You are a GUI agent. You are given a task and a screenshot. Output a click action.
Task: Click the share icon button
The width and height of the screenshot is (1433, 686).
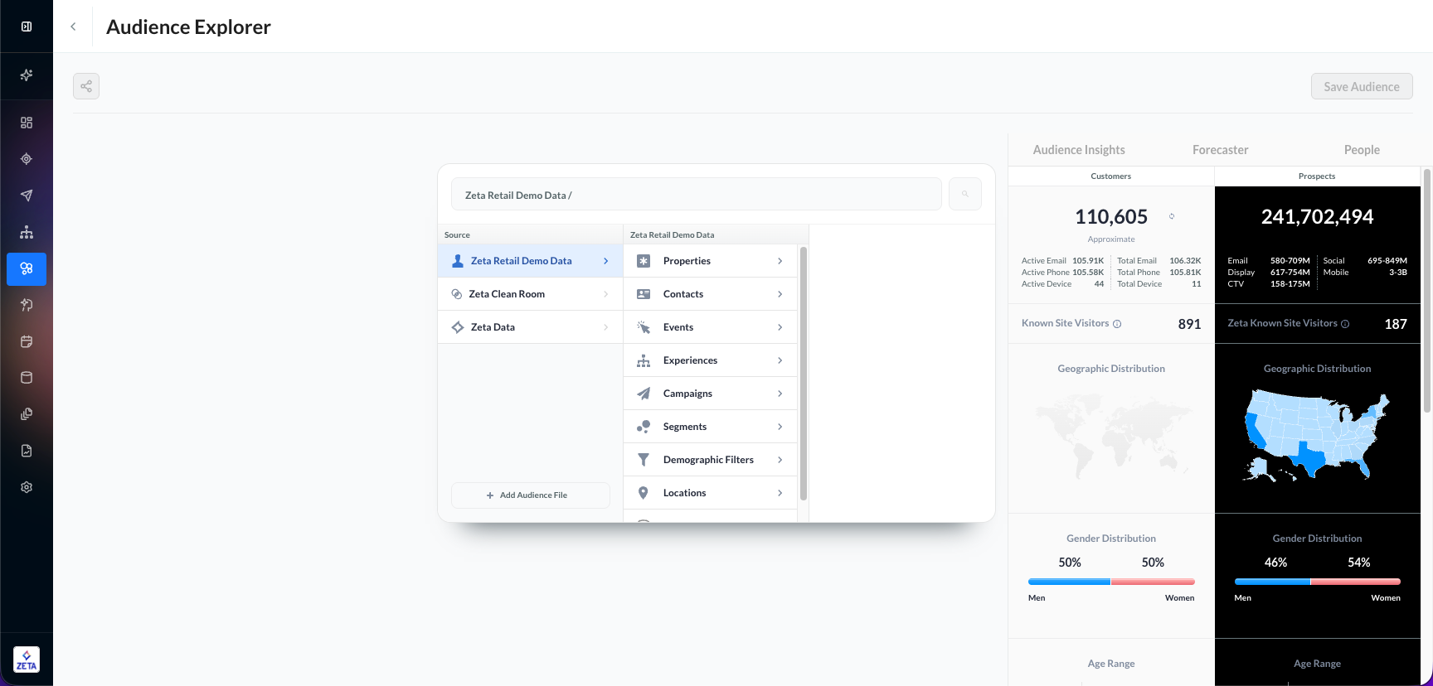(86, 86)
